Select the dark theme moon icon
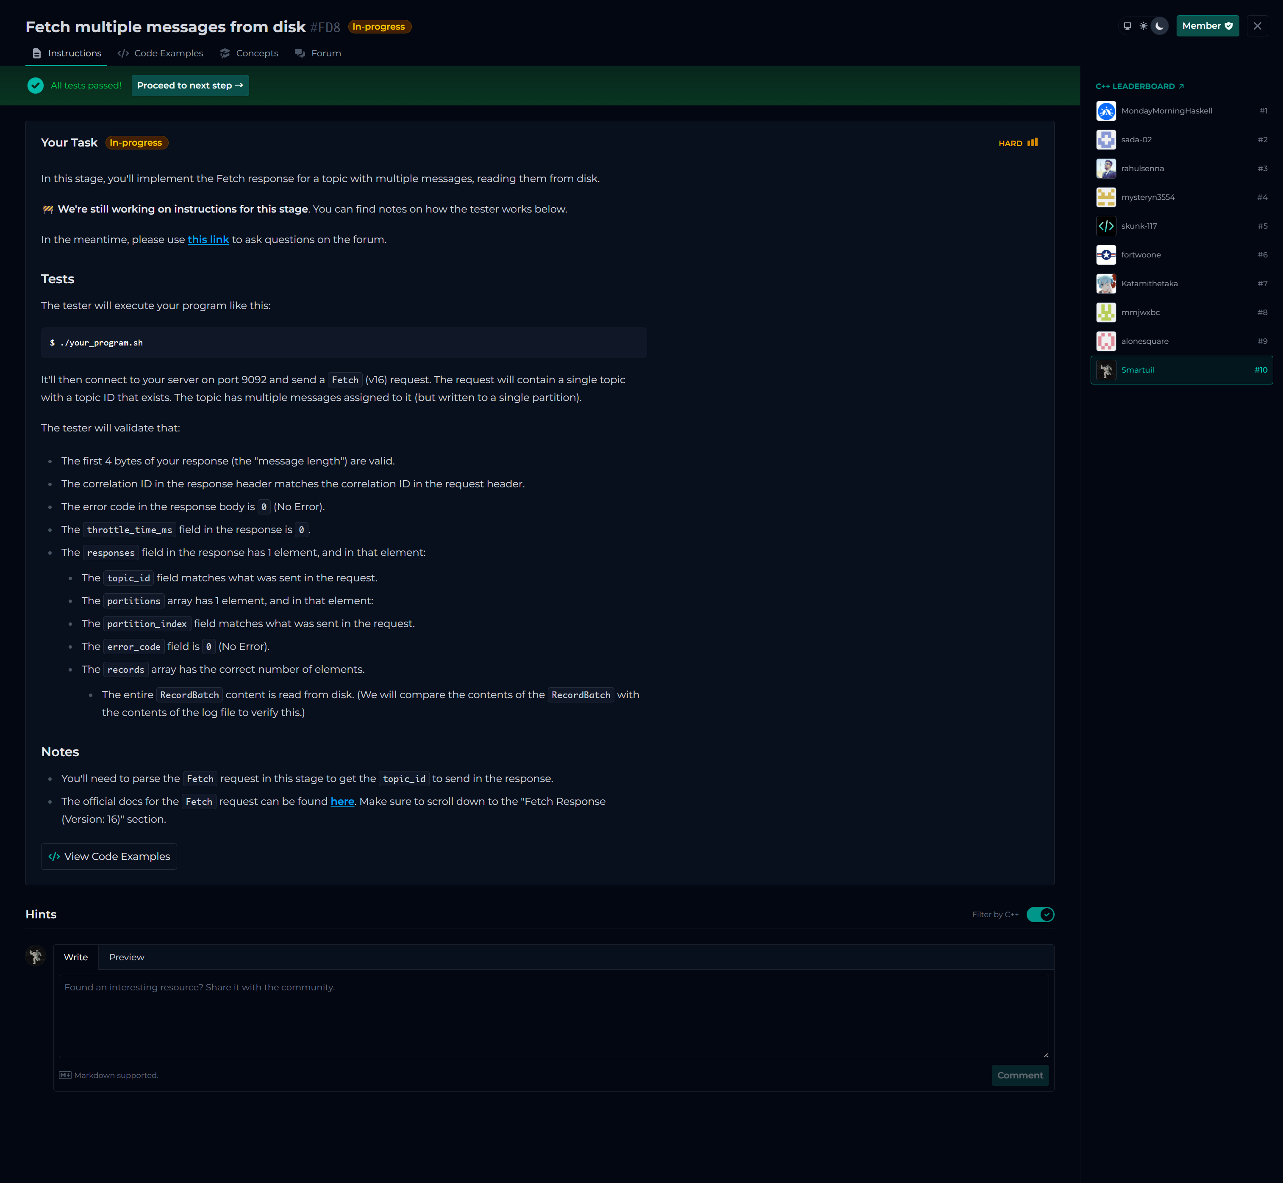This screenshot has width=1283, height=1183. (1159, 26)
